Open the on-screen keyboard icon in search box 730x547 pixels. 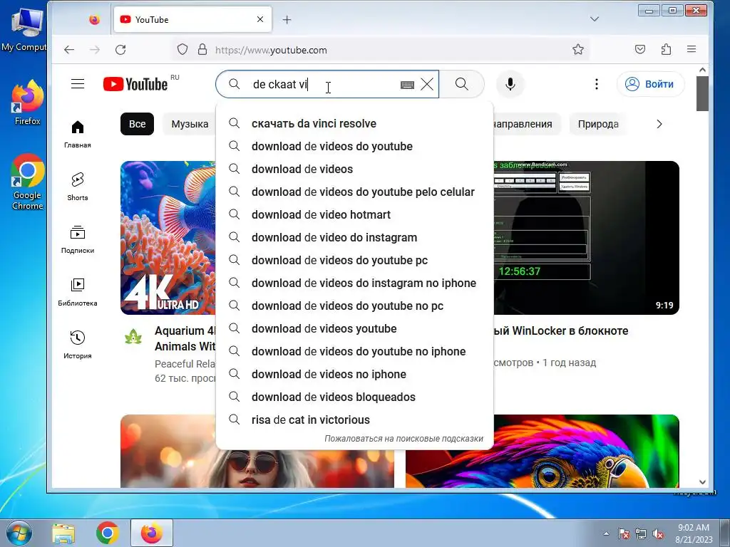click(407, 85)
